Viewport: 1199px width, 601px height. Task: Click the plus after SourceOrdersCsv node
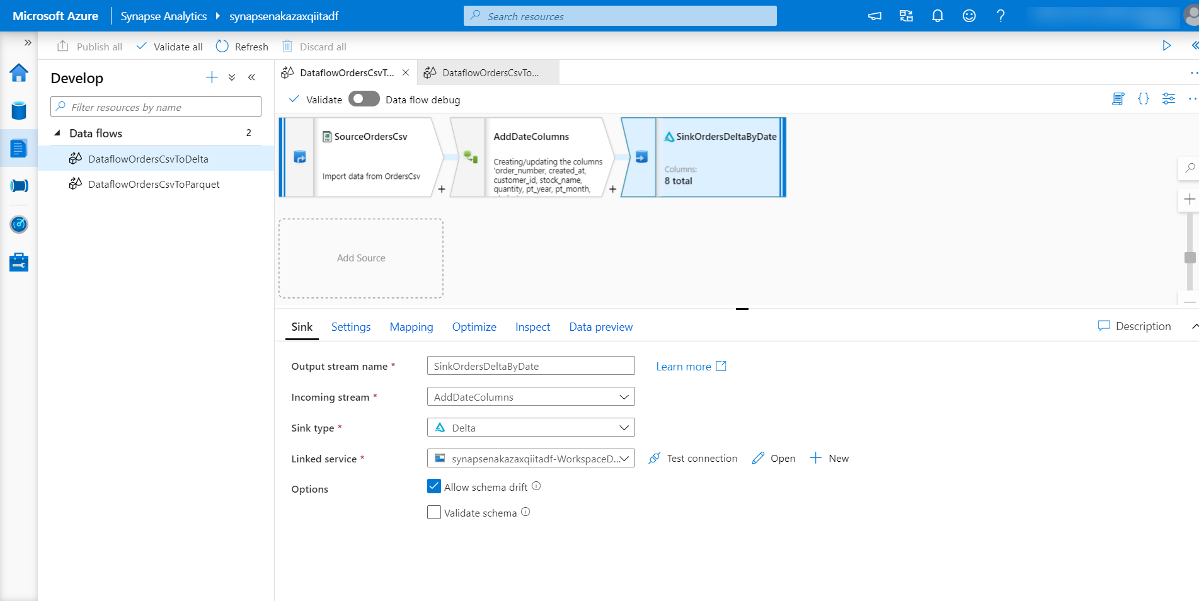(x=442, y=189)
